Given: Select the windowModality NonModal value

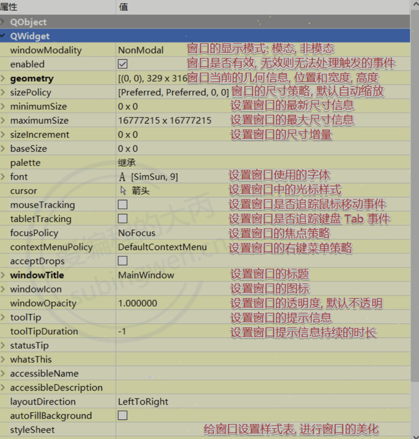Looking at the screenshot, I should click(x=141, y=50).
